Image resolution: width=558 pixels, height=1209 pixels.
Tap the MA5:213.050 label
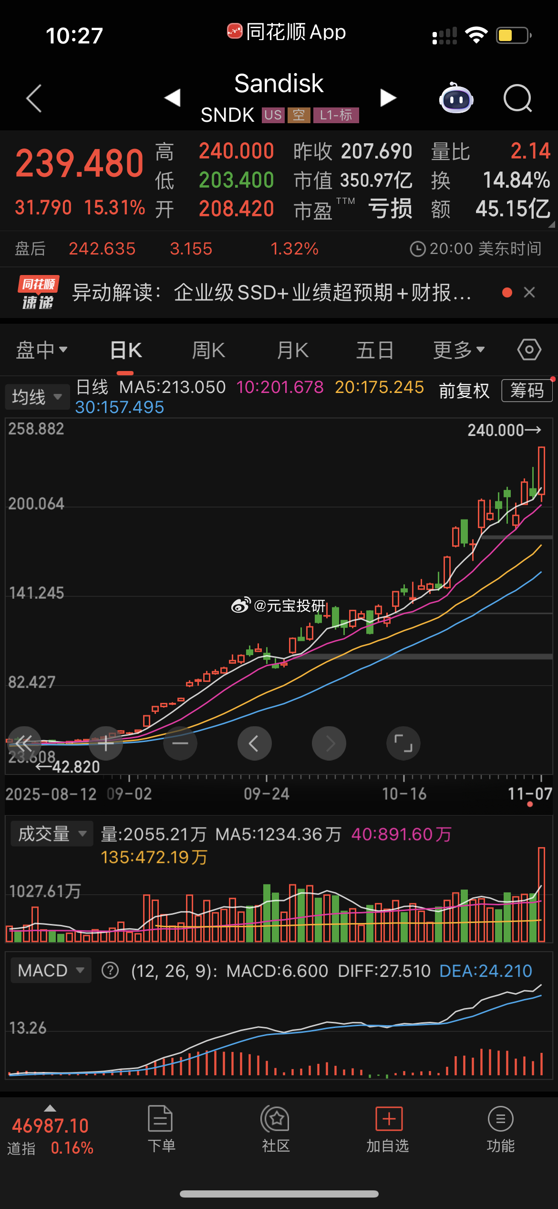(x=172, y=387)
